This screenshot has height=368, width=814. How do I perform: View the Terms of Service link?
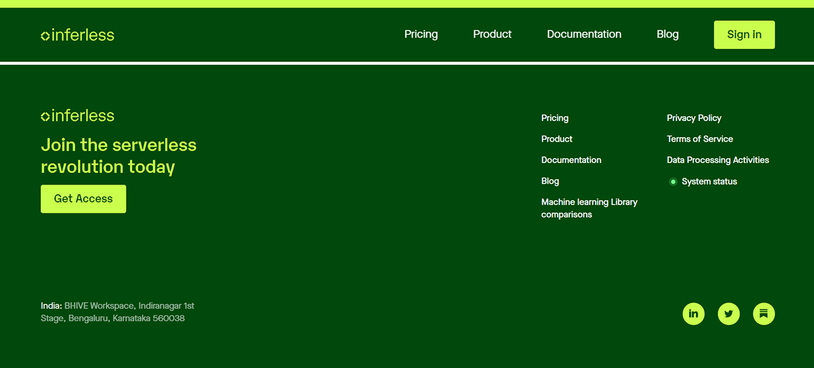[700, 139]
